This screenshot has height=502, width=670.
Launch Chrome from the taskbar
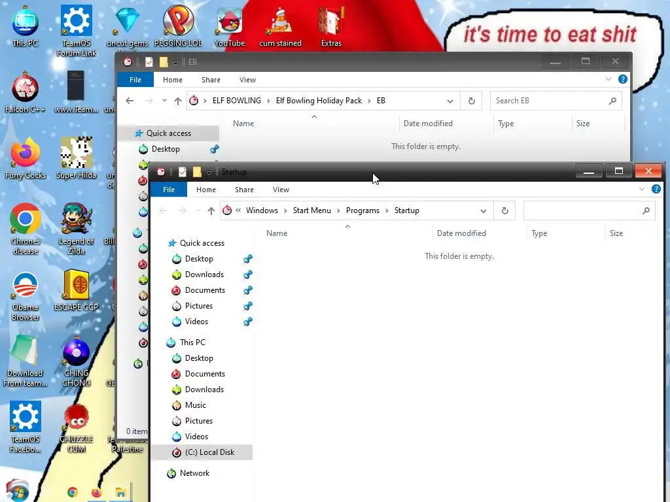click(73, 492)
